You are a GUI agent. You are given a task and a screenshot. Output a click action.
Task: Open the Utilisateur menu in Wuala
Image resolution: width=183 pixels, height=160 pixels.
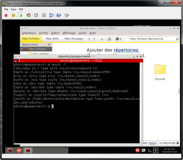click(x=29, y=33)
